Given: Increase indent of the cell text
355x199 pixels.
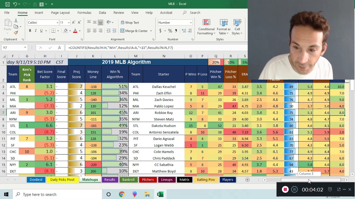Looking at the screenshot, I should coord(115,31).
